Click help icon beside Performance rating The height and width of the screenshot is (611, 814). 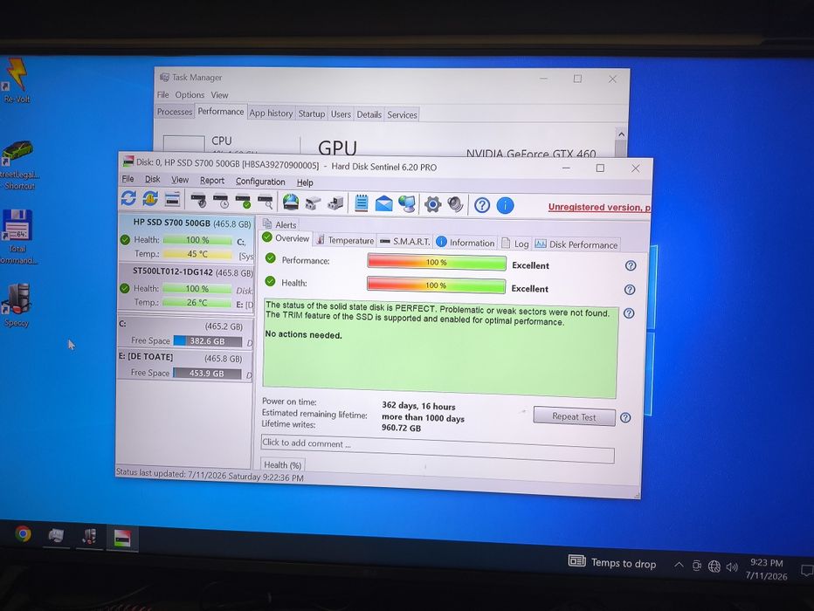point(631,266)
